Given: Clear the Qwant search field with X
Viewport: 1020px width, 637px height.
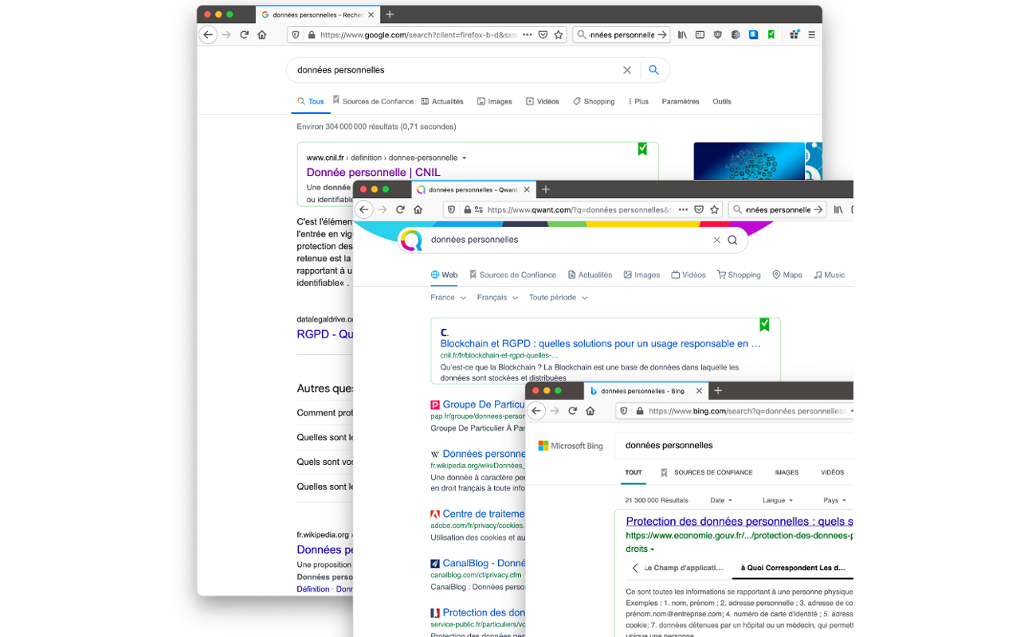Looking at the screenshot, I should (x=716, y=240).
